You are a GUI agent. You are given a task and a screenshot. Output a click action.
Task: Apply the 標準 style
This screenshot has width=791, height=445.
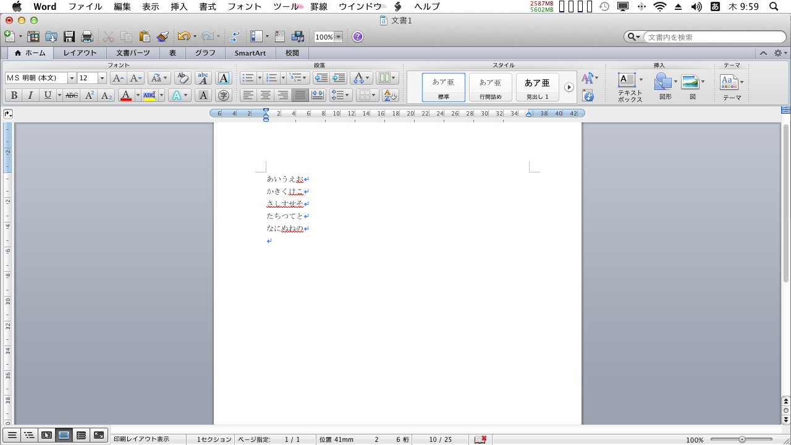click(x=444, y=87)
